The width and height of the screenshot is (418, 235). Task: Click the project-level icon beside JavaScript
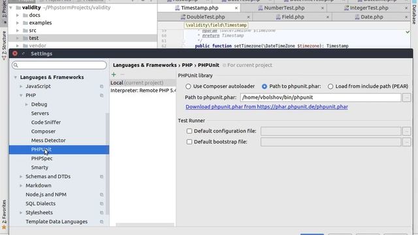pyautogui.click(x=102, y=86)
